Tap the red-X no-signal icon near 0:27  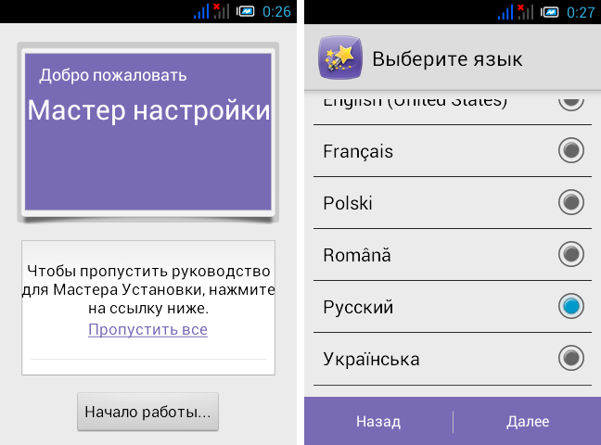click(x=526, y=12)
